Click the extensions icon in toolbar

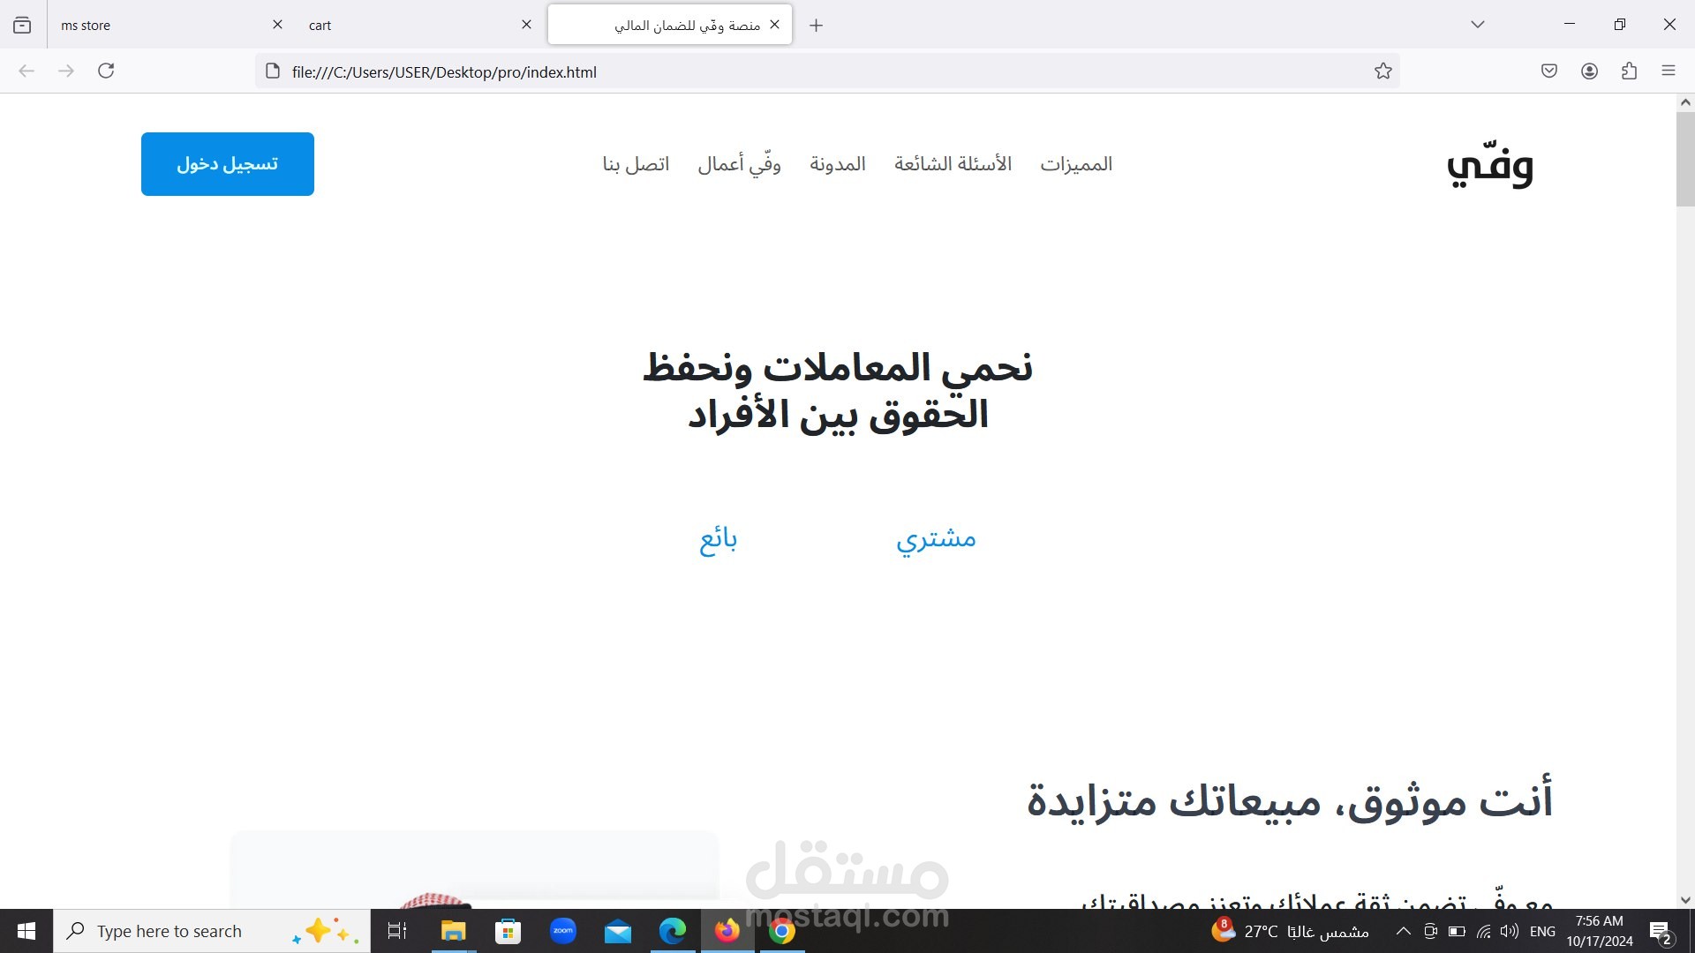(1629, 72)
